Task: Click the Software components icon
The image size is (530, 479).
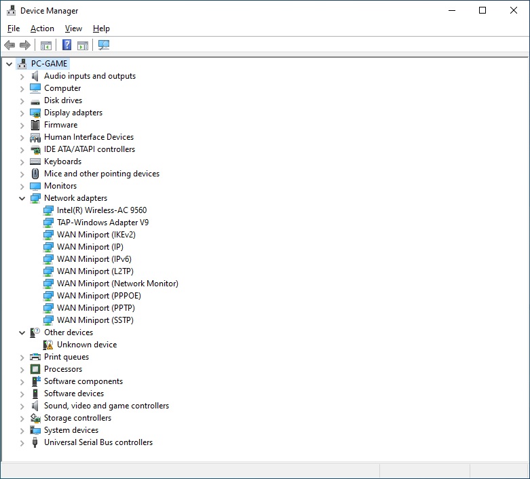Action: pyautogui.click(x=36, y=381)
